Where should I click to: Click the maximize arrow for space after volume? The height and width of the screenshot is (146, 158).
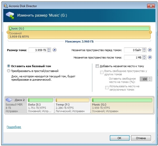150,57
